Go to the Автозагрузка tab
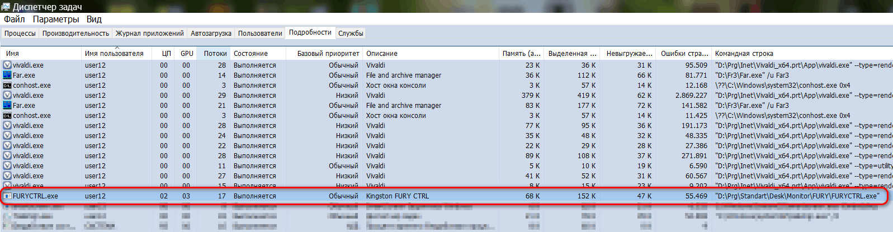This screenshot has height=232, width=893. click(211, 34)
